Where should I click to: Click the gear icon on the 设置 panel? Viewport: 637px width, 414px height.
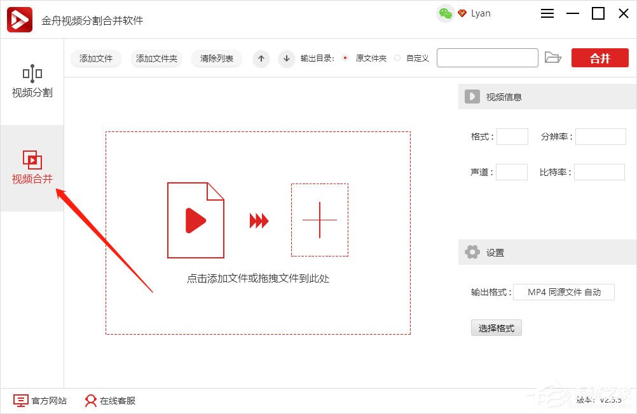[x=472, y=251]
